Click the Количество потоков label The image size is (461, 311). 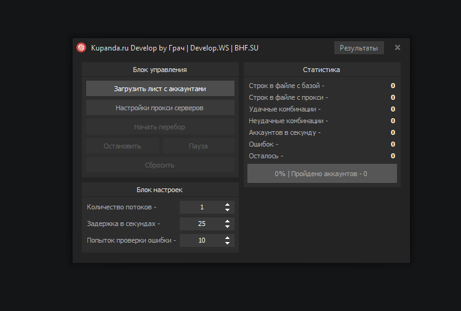121,207
